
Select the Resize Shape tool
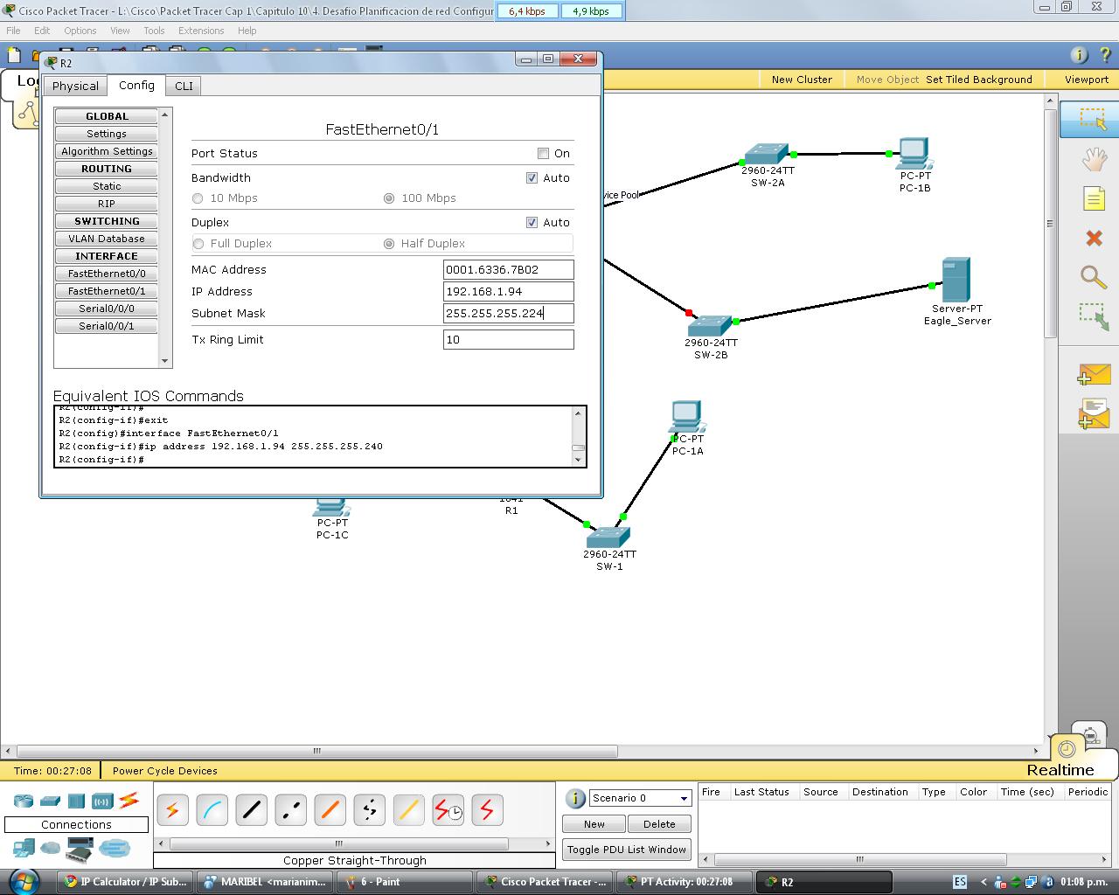[x=1094, y=316]
